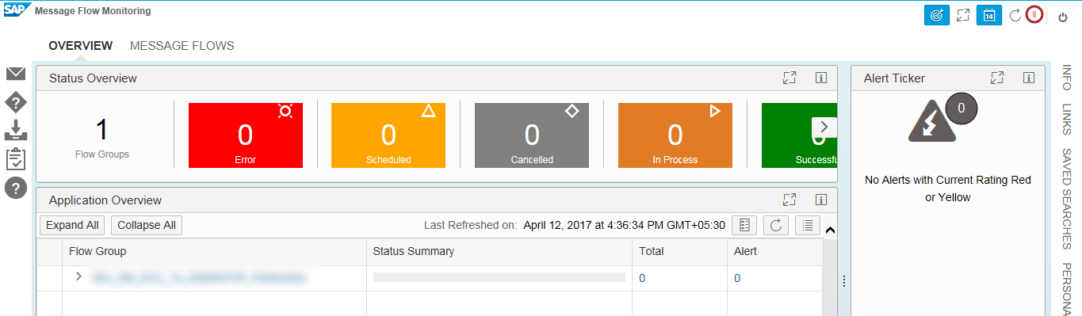
Task: Open the clipboard checklist sidebar icon
Action: point(16,158)
